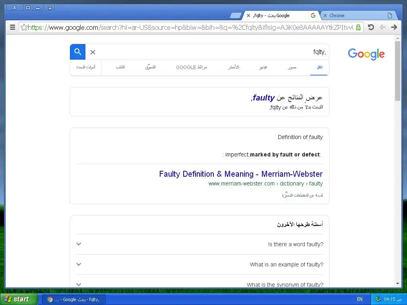407x305 pixels.
Task: Switch to the صور (Images) tab
Action: point(292,67)
